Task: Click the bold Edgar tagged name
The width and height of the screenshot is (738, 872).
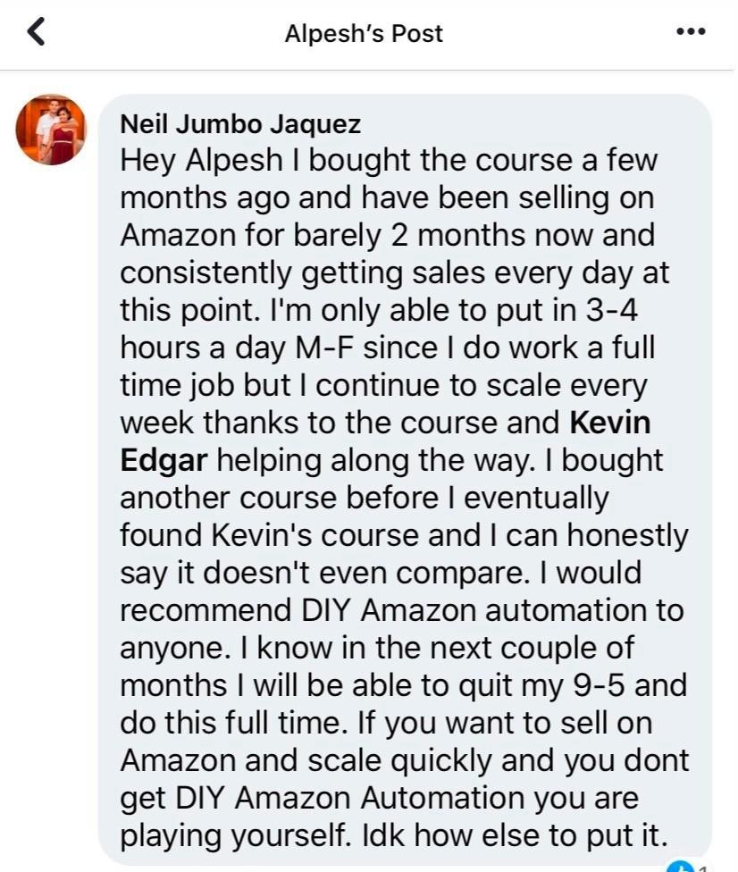Action: tap(164, 461)
